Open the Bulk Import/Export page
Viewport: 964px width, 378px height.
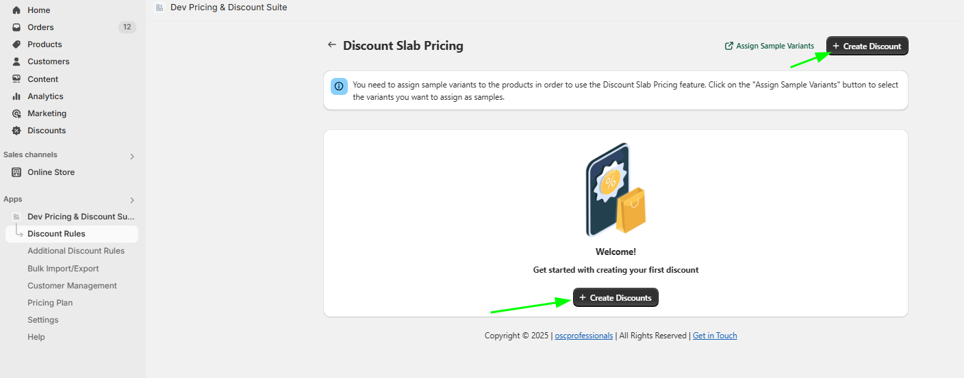63,269
